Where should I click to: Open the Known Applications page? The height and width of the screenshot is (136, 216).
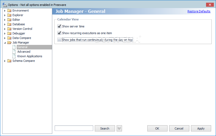click(30, 56)
